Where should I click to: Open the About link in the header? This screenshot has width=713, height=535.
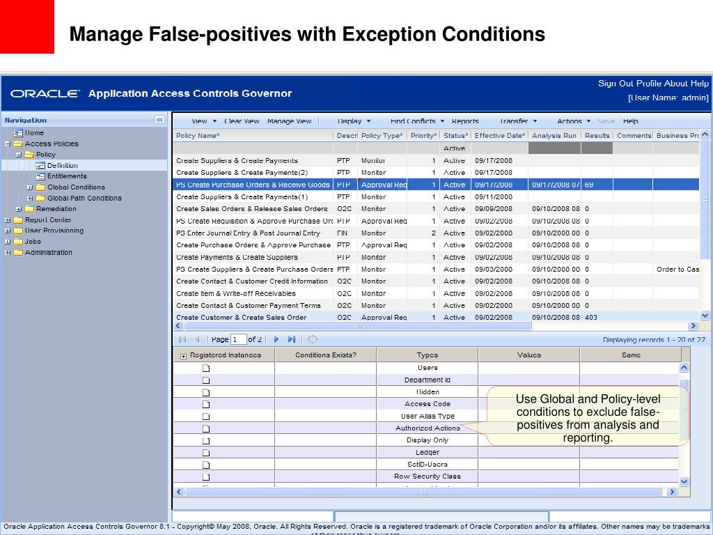tap(676, 84)
